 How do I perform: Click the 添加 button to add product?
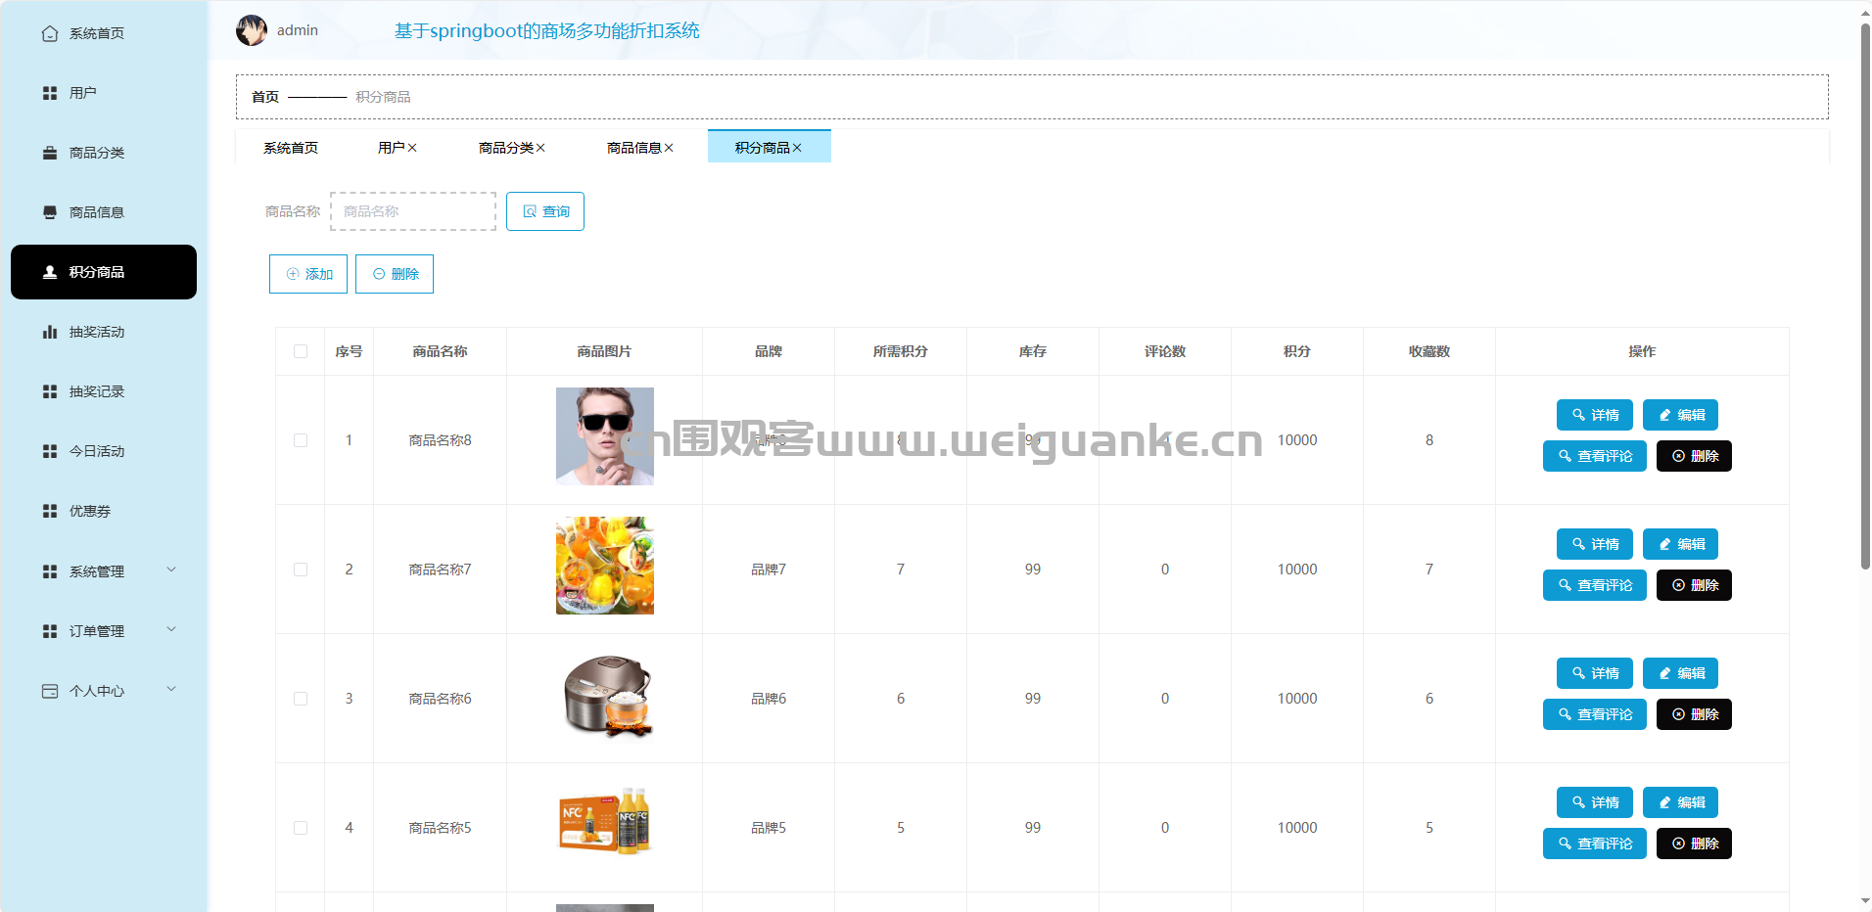(308, 274)
